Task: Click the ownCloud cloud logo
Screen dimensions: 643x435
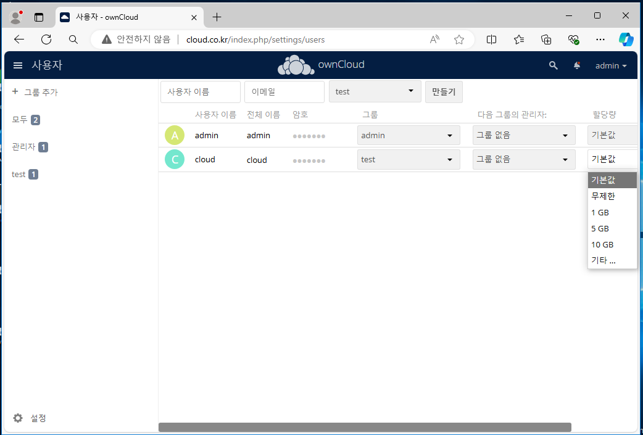Action: tap(296, 65)
